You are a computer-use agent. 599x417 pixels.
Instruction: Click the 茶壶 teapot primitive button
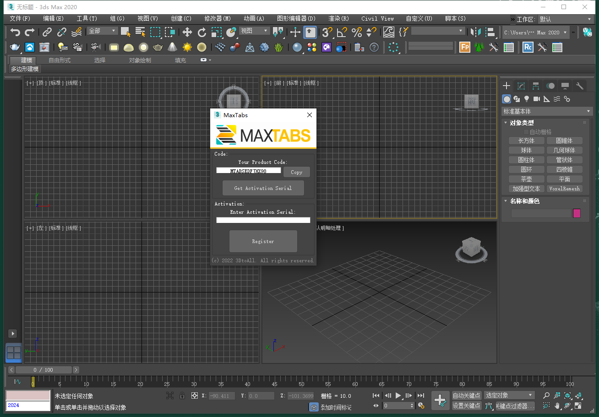point(526,179)
